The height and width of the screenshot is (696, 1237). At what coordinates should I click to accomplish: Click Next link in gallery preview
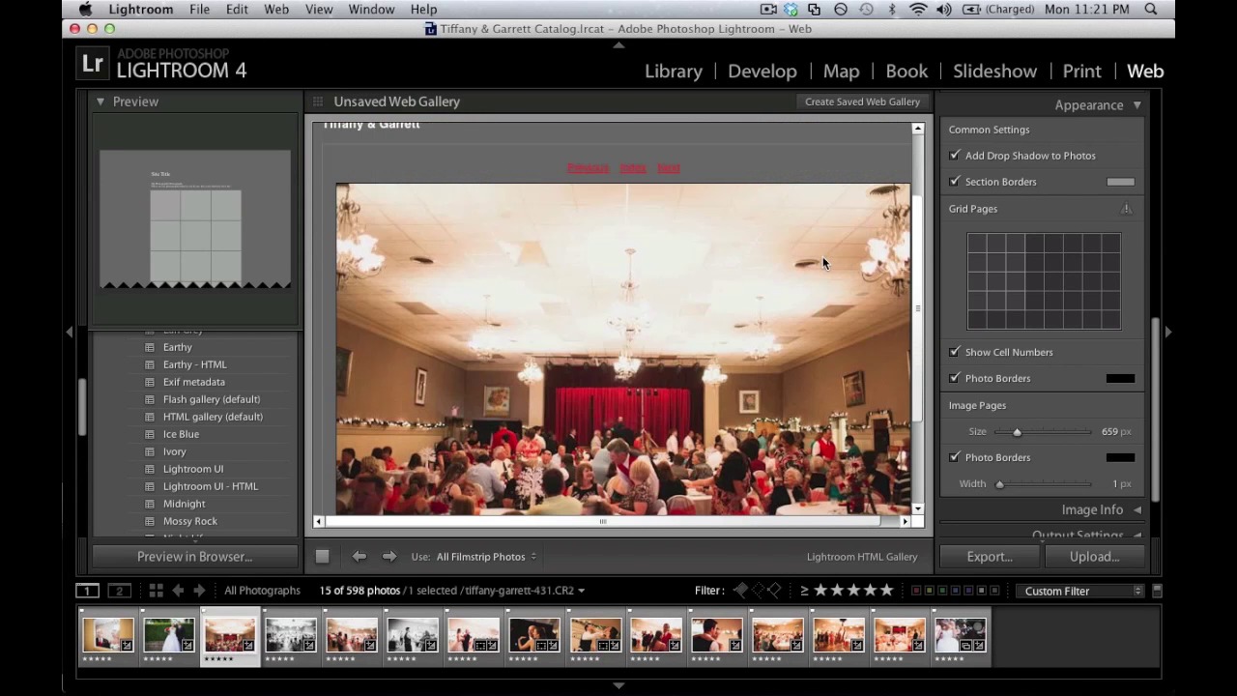(x=669, y=168)
